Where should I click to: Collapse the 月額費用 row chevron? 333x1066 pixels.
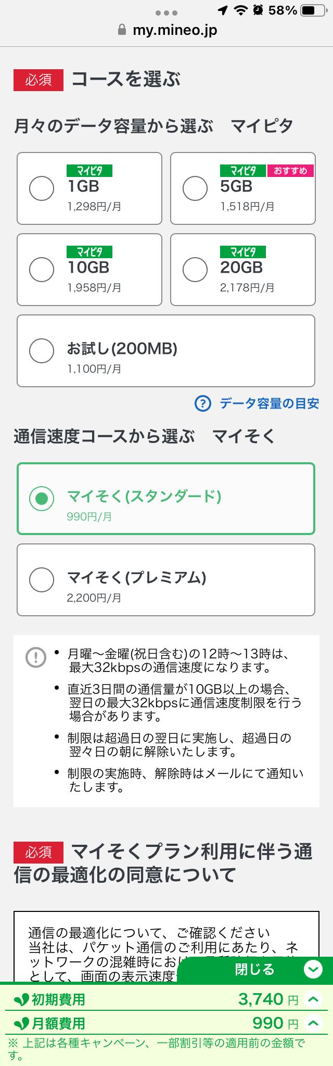coord(313,1023)
